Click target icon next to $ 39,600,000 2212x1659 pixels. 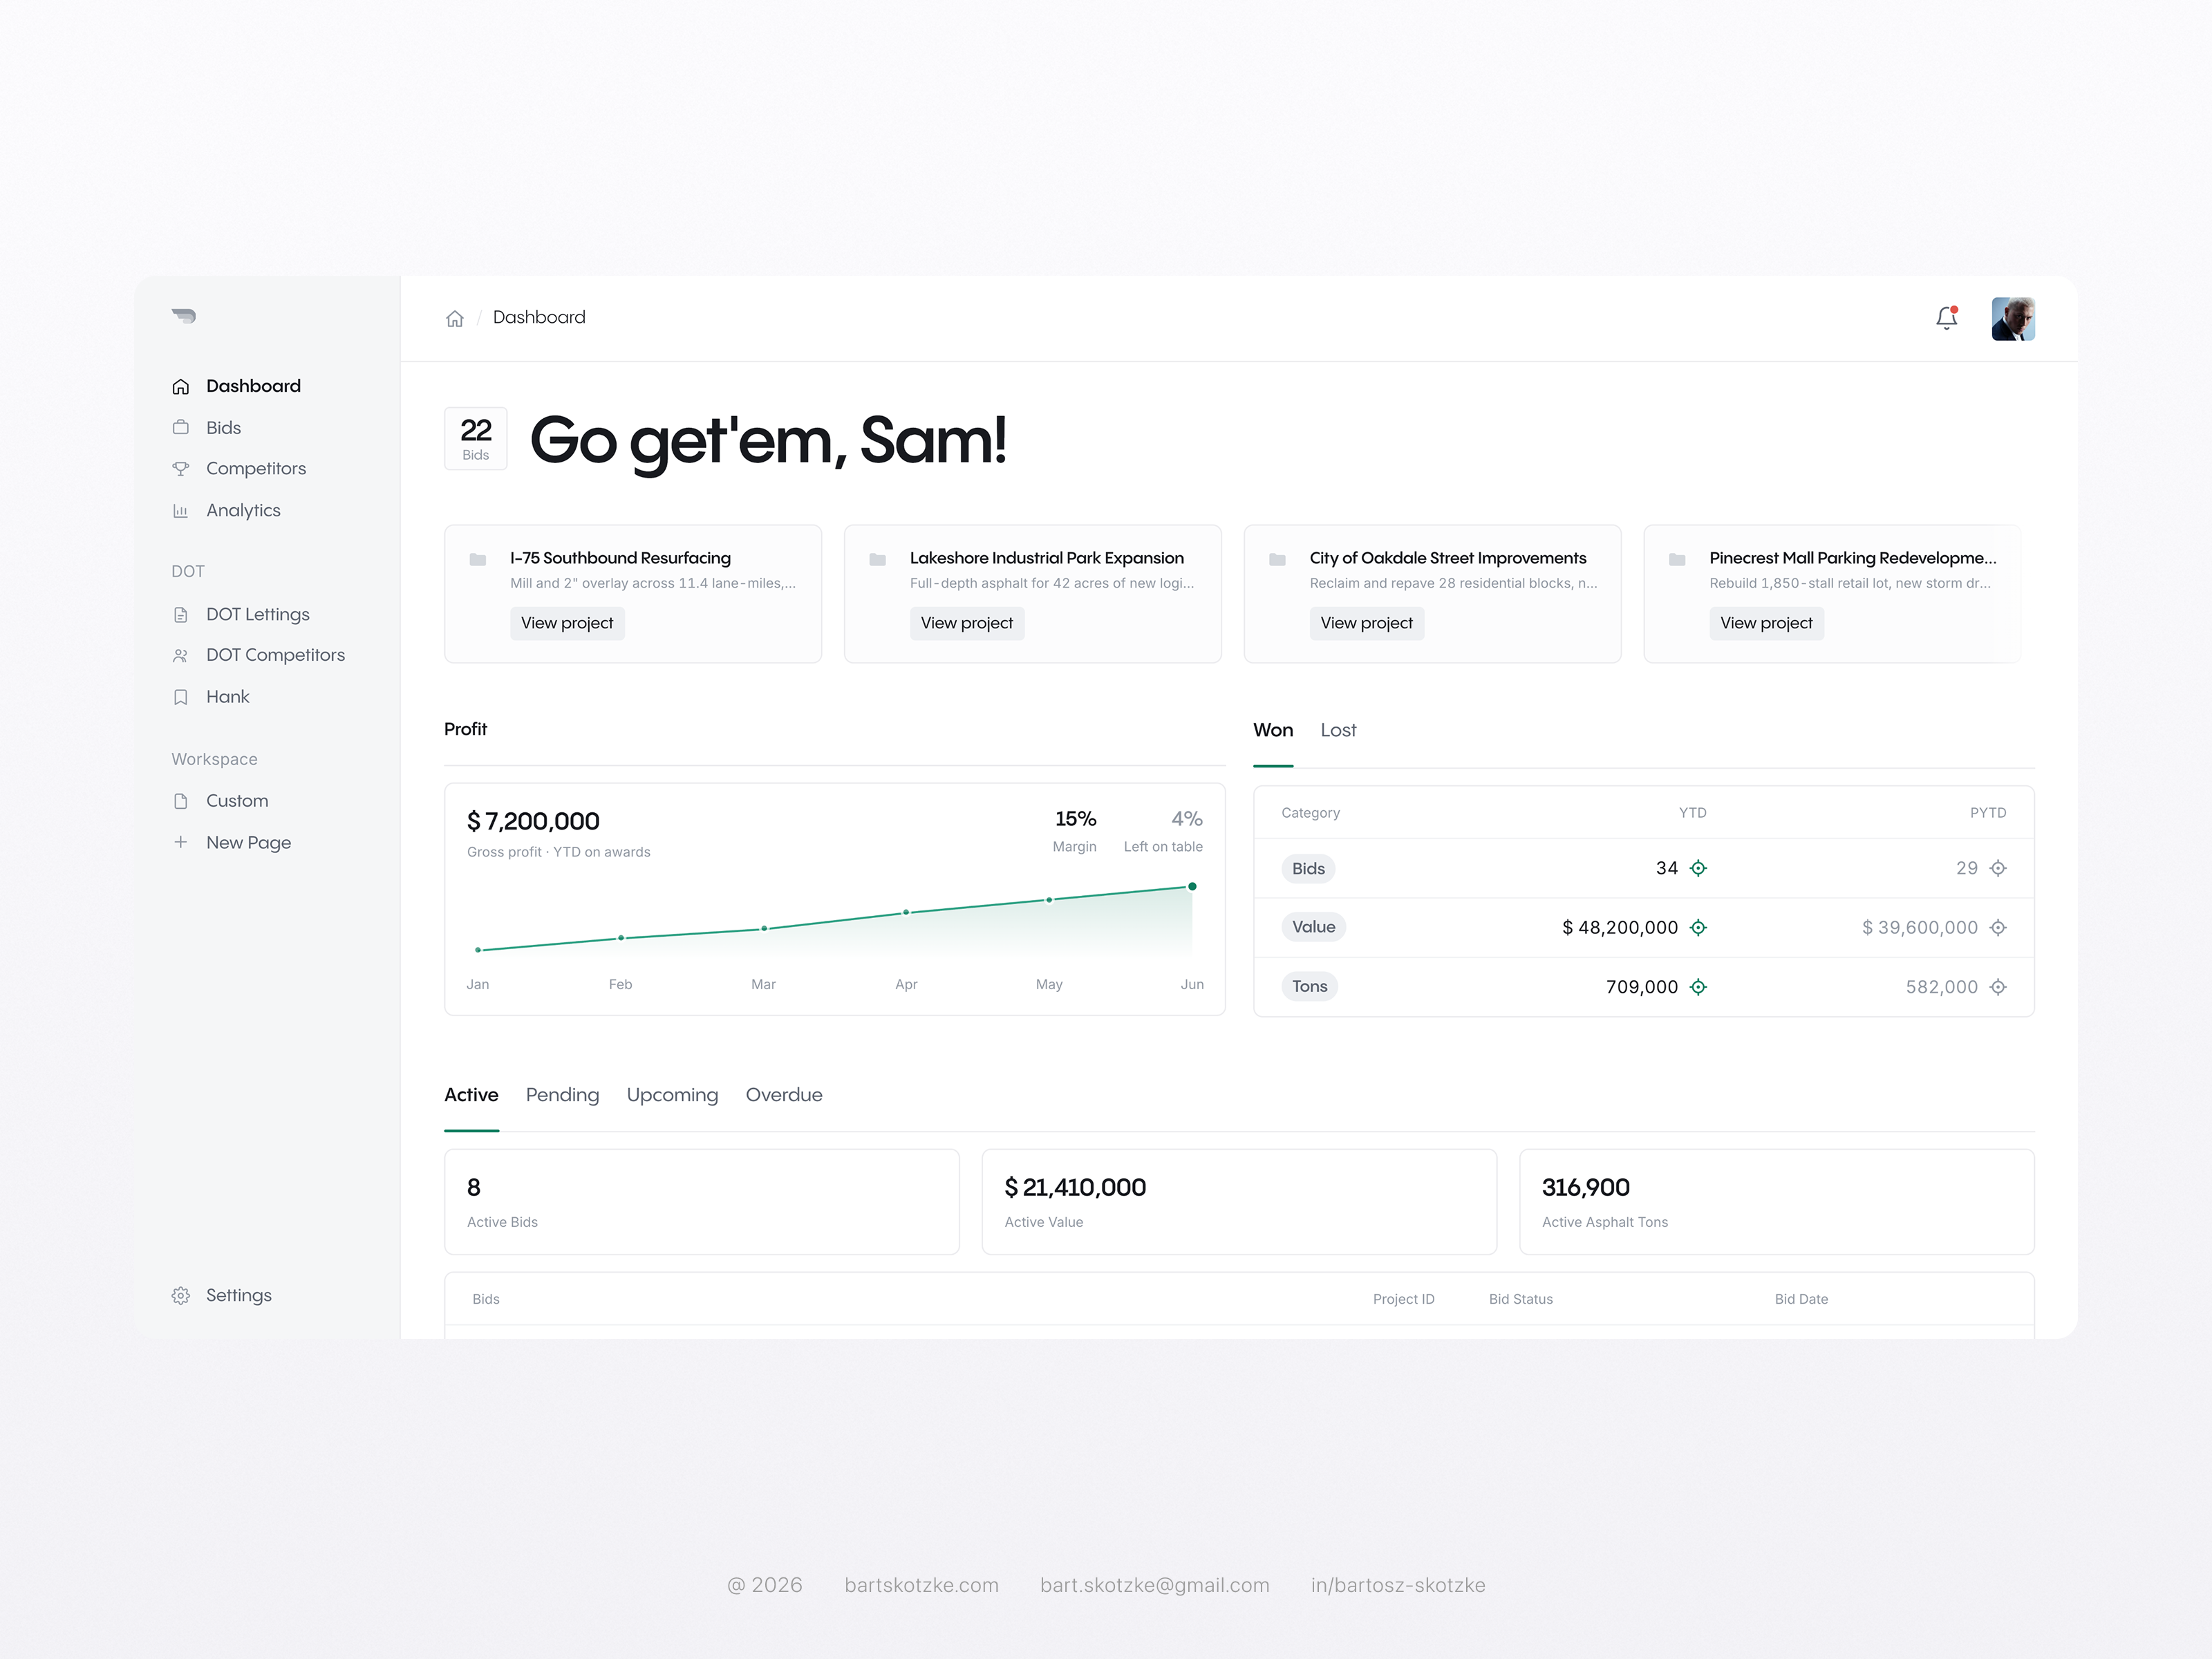(x=1998, y=927)
